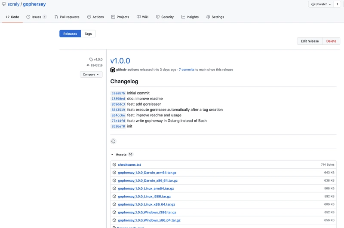Viewport: 344px width, 228px height.
Task: Open the Security tab
Action: (165, 17)
